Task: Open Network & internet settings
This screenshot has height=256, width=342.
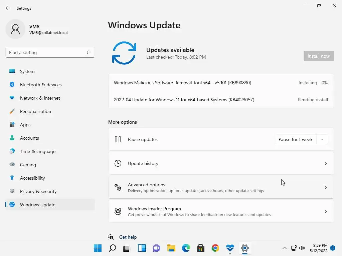Action: point(50,98)
